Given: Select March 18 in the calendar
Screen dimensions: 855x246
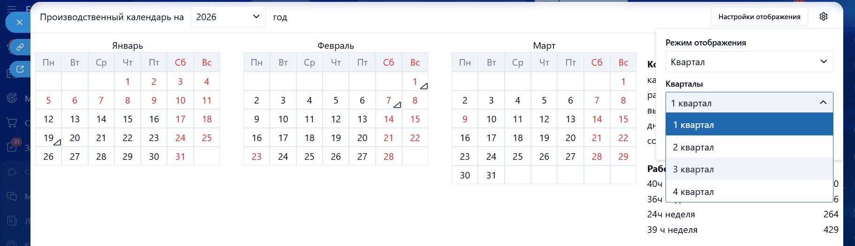Looking at the screenshot, I should 518,138.
